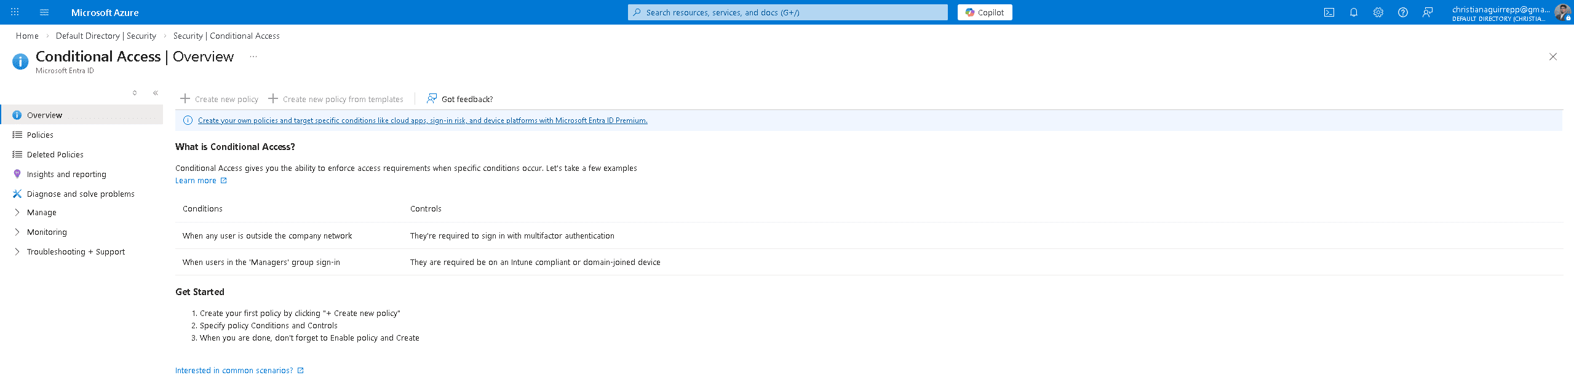Image resolution: width=1574 pixels, height=391 pixels.
Task: Open the portal hamburger menu
Action: [44, 12]
